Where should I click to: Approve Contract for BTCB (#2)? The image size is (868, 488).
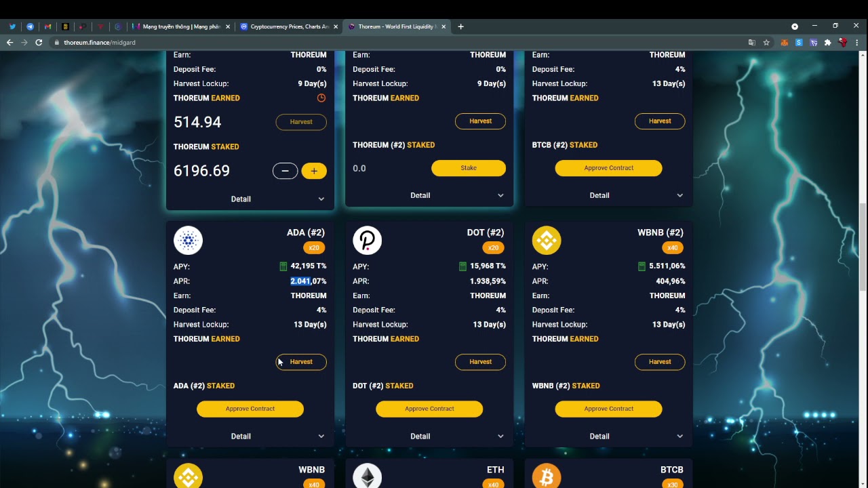[x=609, y=168]
